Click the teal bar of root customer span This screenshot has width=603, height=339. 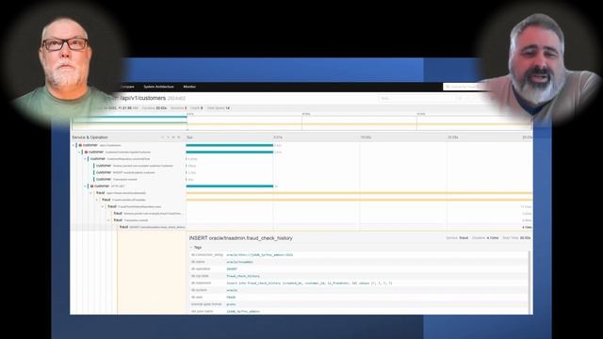230,145
